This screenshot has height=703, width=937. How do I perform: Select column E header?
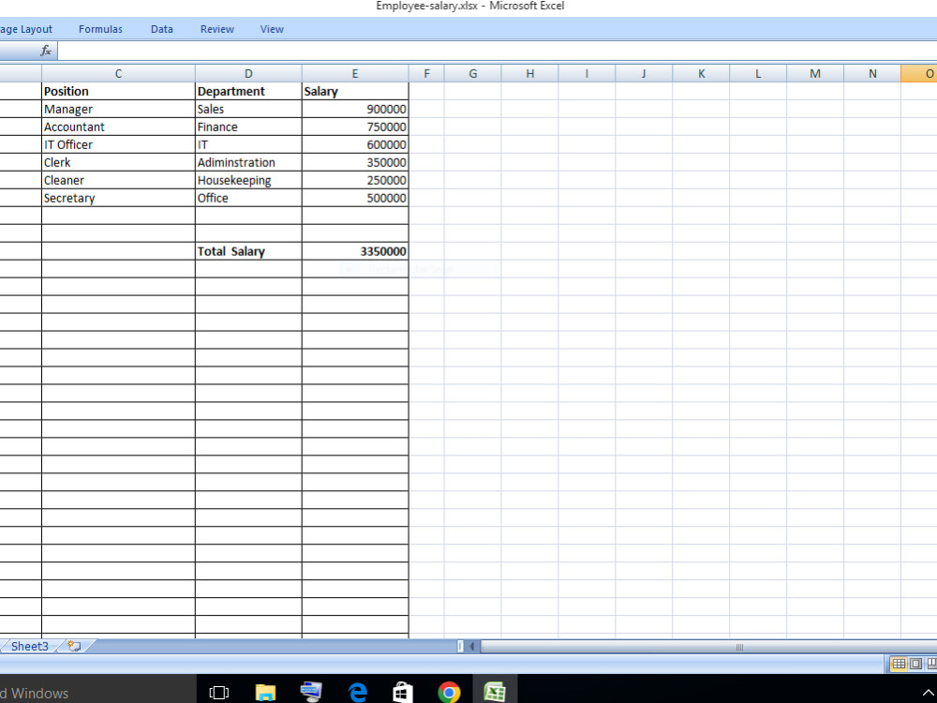click(355, 73)
